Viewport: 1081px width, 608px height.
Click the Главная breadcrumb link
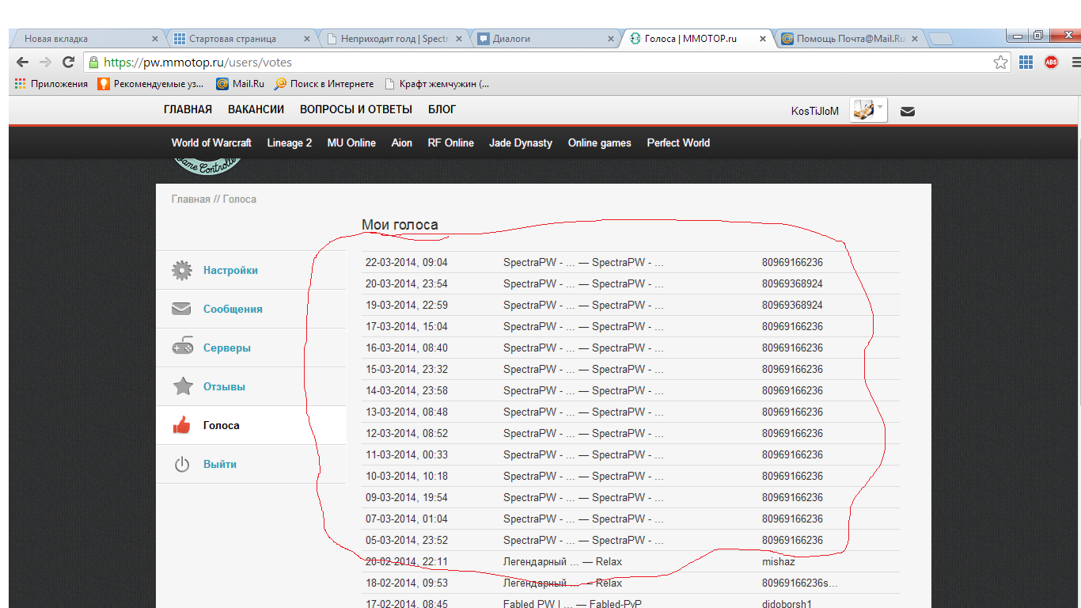191,199
